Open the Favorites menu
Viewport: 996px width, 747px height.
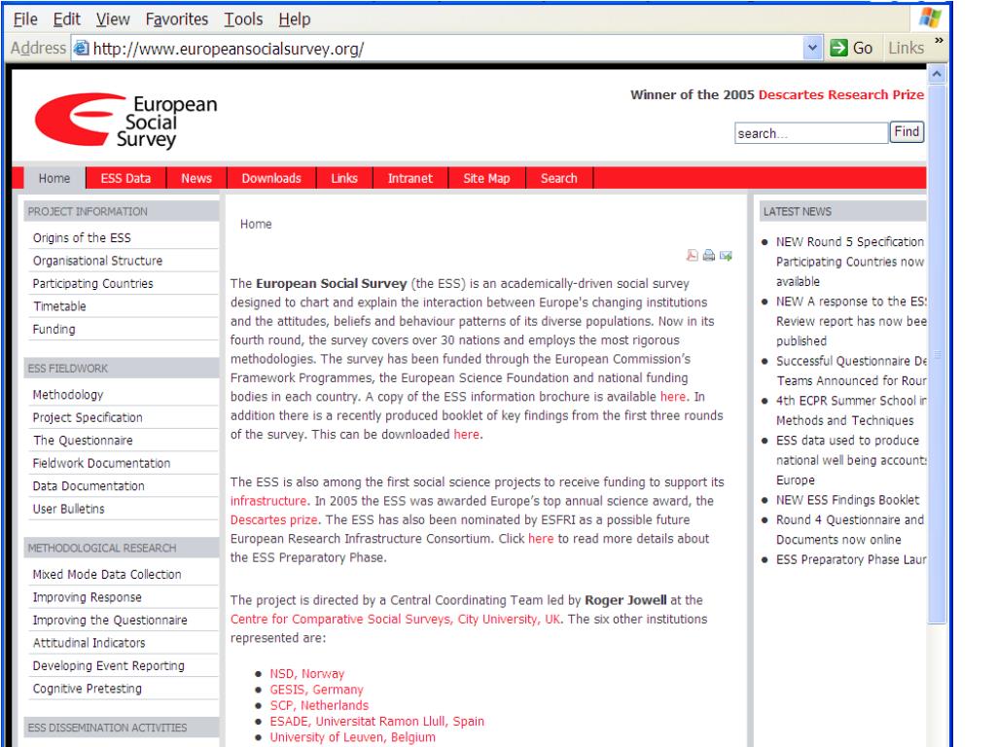pyautogui.click(x=177, y=19)
